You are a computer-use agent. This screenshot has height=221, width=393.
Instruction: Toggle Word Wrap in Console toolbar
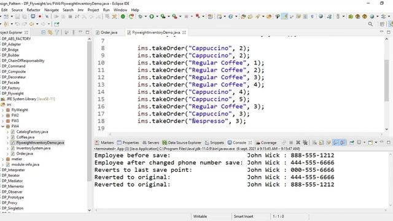pyautogui.click(x=329, y=142)
